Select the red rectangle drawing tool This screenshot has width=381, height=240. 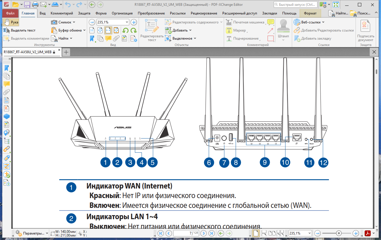[x=271, y=38]
